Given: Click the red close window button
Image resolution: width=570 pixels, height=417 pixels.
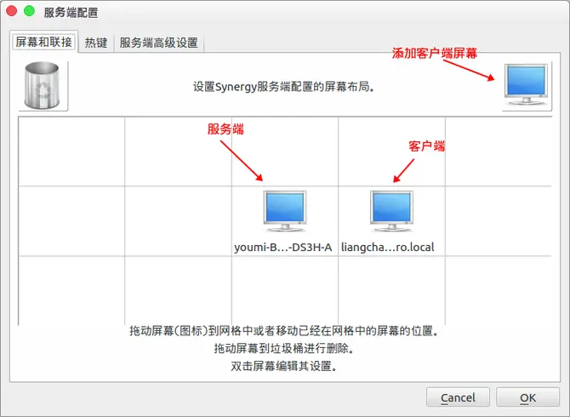Looking at the screenshot, I should 12,11.
